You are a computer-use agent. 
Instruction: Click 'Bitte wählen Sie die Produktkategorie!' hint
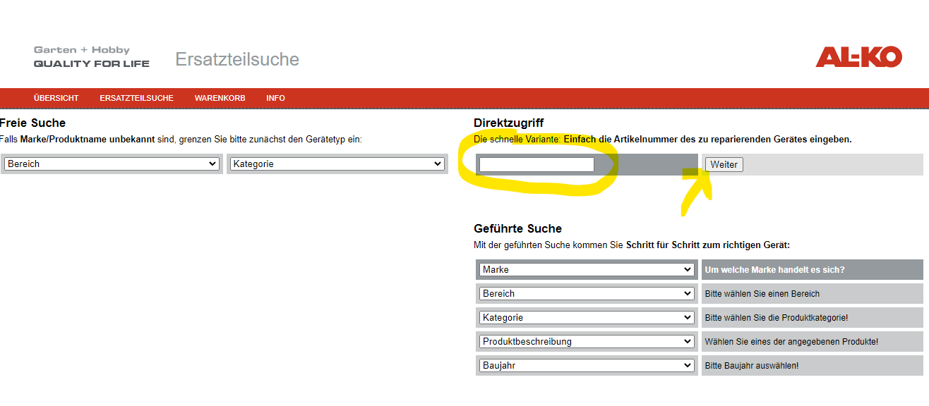777,318
